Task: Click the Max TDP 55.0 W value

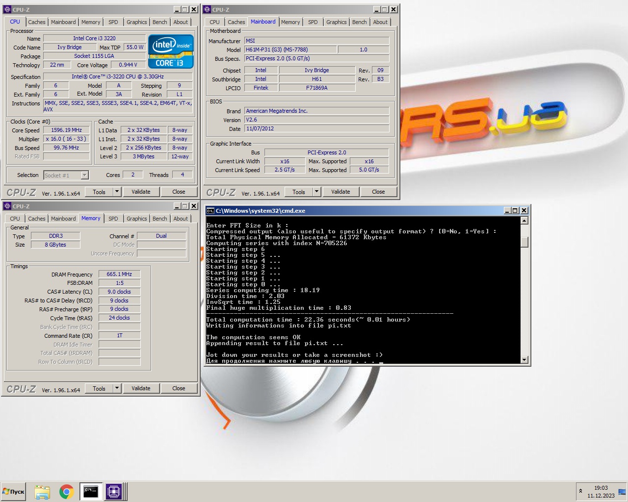Action: [135, 47]
